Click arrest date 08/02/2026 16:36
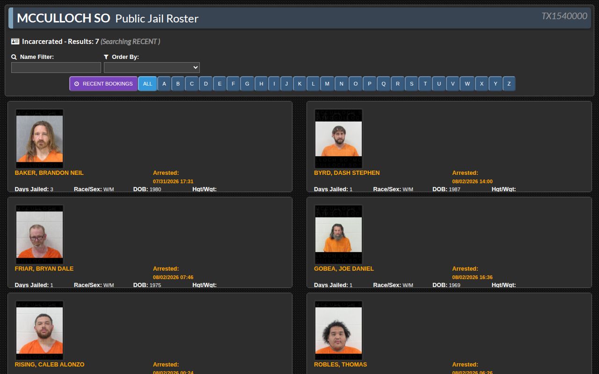Image resolution: width=599 pixels, height=374 pixels. (x=472, y=277)
